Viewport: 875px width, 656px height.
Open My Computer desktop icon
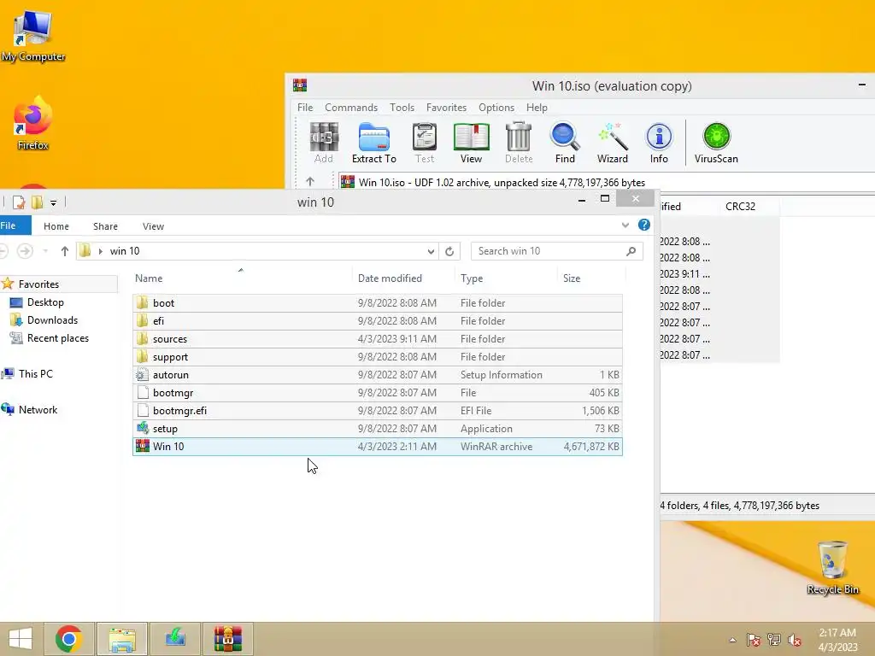pyautogui.click(x=33, y=35)
